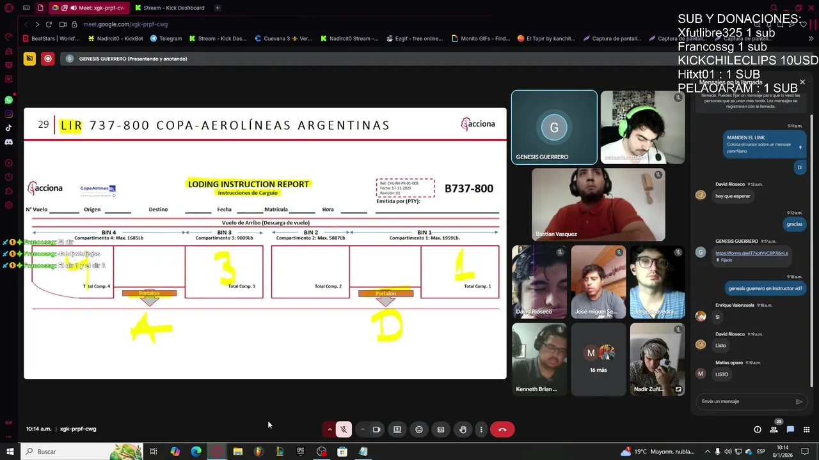
Task: Toggle the microphone mute button
Action: tap(344, 429)
